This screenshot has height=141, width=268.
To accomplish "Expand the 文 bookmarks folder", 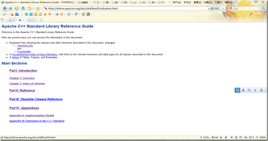I will [x=143, y=2].
